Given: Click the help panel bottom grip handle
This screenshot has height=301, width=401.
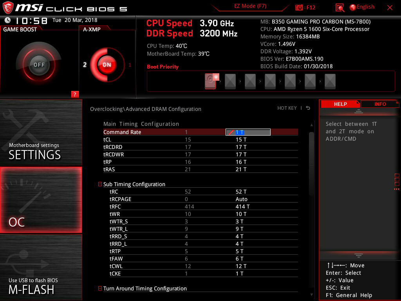Looking at the screenshot, I should pos(359,255).
